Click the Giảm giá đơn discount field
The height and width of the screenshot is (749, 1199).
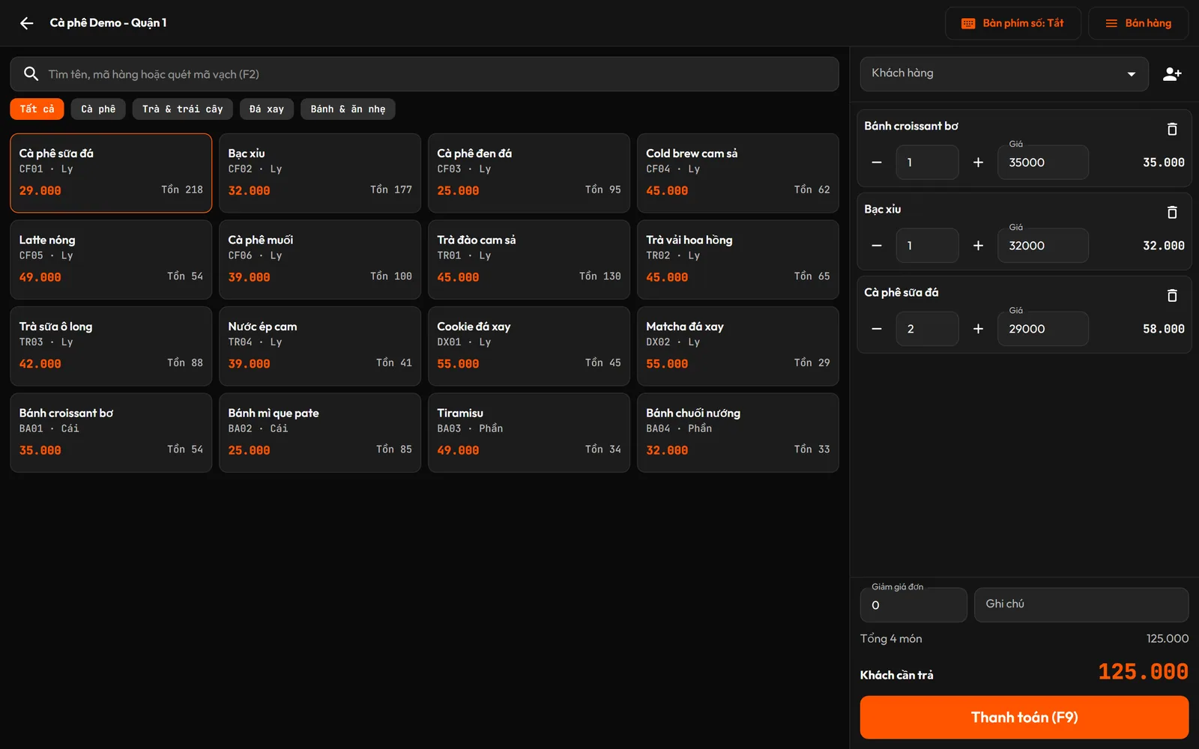point(913,605)
